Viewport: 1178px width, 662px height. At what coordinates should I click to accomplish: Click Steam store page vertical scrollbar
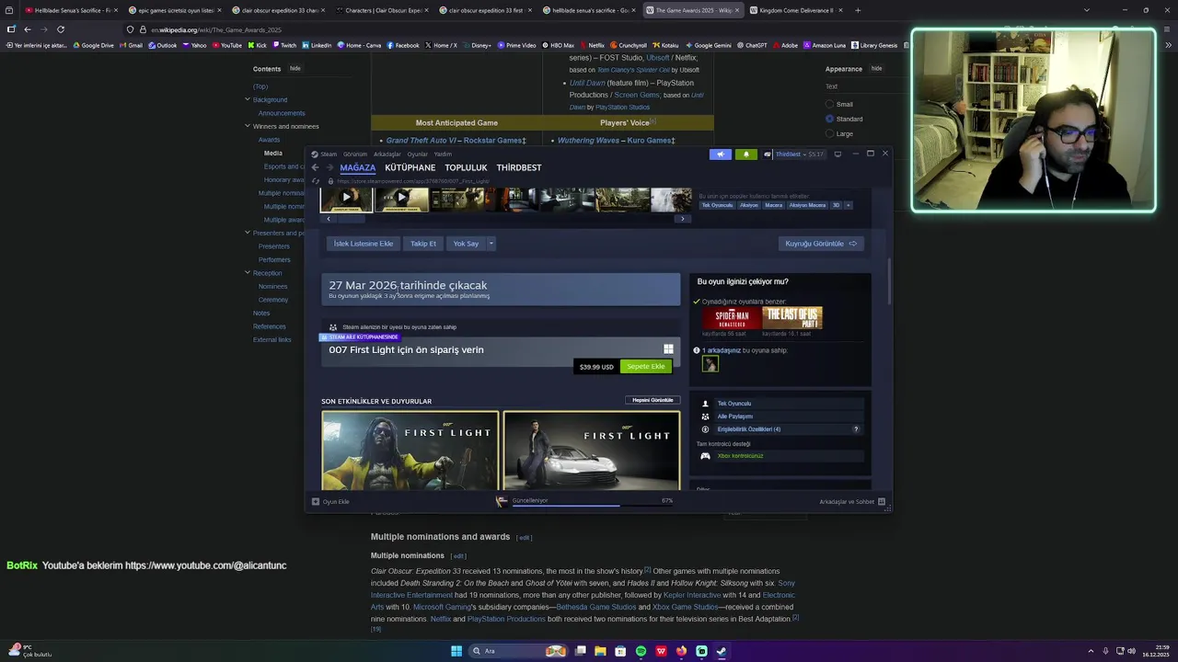pos(889,283)
